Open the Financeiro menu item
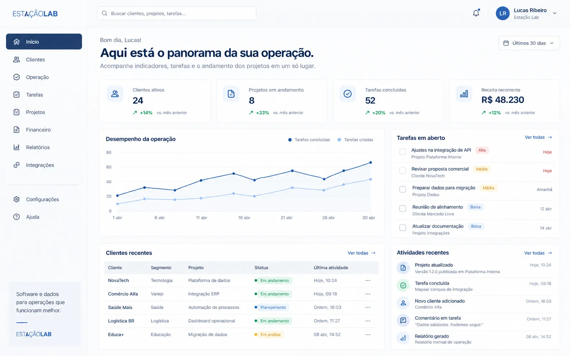 44,130
